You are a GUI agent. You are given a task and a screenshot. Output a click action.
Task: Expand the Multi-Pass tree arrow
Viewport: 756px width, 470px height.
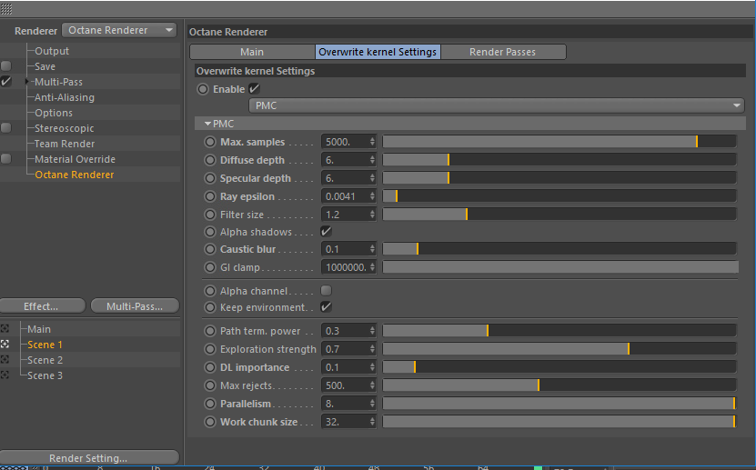[x=27, y=82]
